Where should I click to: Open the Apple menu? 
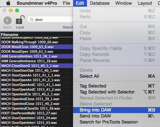point(8,3)
